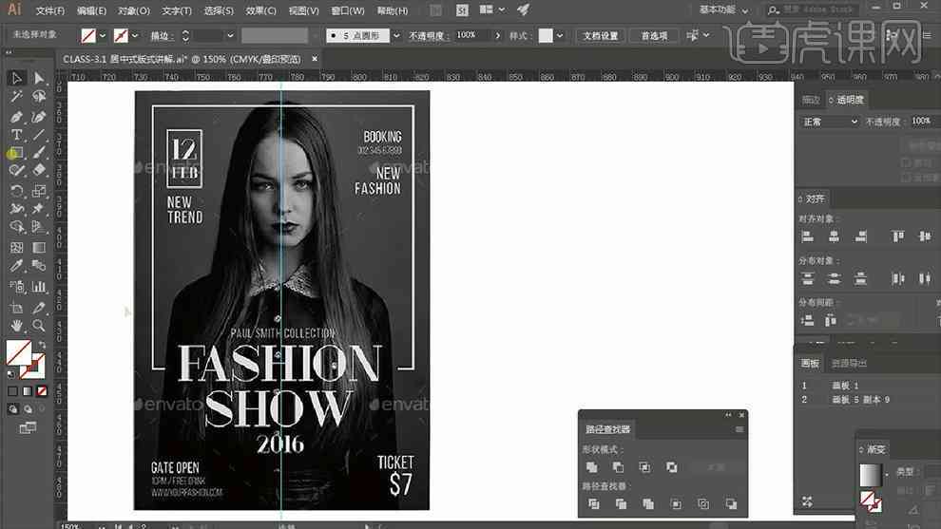This screenshot has height=529, width=941.
Task: Click Exclude shape mode in Pathfinder
Action: (672, 467)
